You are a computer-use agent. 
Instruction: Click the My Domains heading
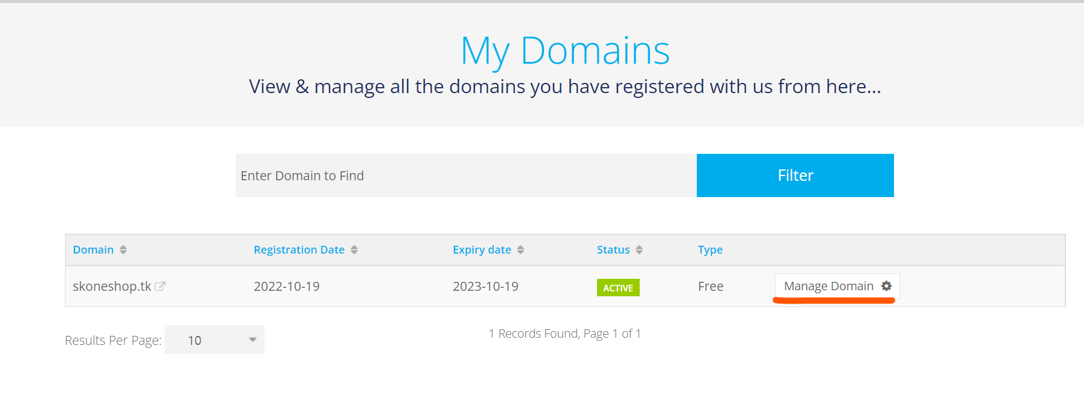[x=565, y=52]
